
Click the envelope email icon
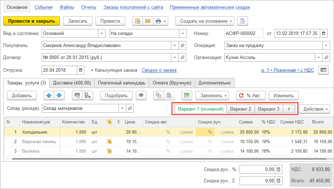pyautogui.click(x=147, y=21)
